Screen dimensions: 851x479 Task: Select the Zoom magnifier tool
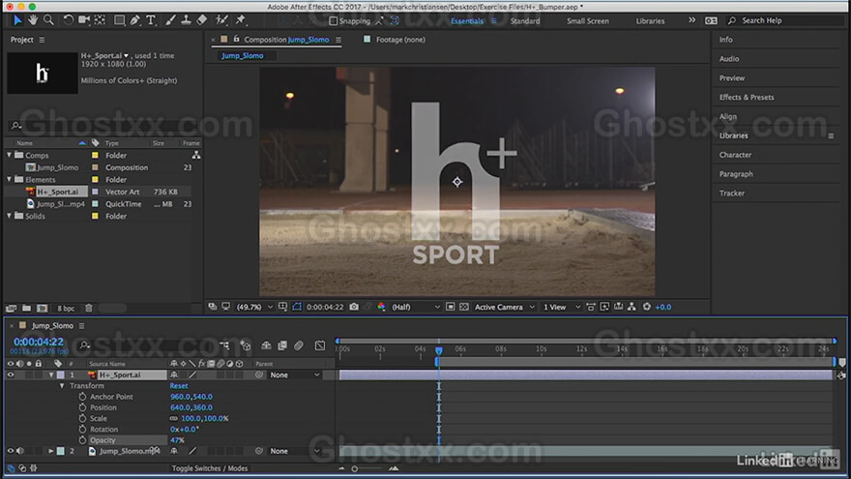click(x=49, y=20)
